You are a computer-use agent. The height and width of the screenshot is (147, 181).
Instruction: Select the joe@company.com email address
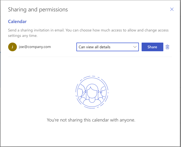[x=35, y=47]
